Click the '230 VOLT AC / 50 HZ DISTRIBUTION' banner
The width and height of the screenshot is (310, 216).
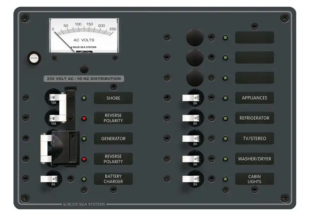click(x=84, y=79)
